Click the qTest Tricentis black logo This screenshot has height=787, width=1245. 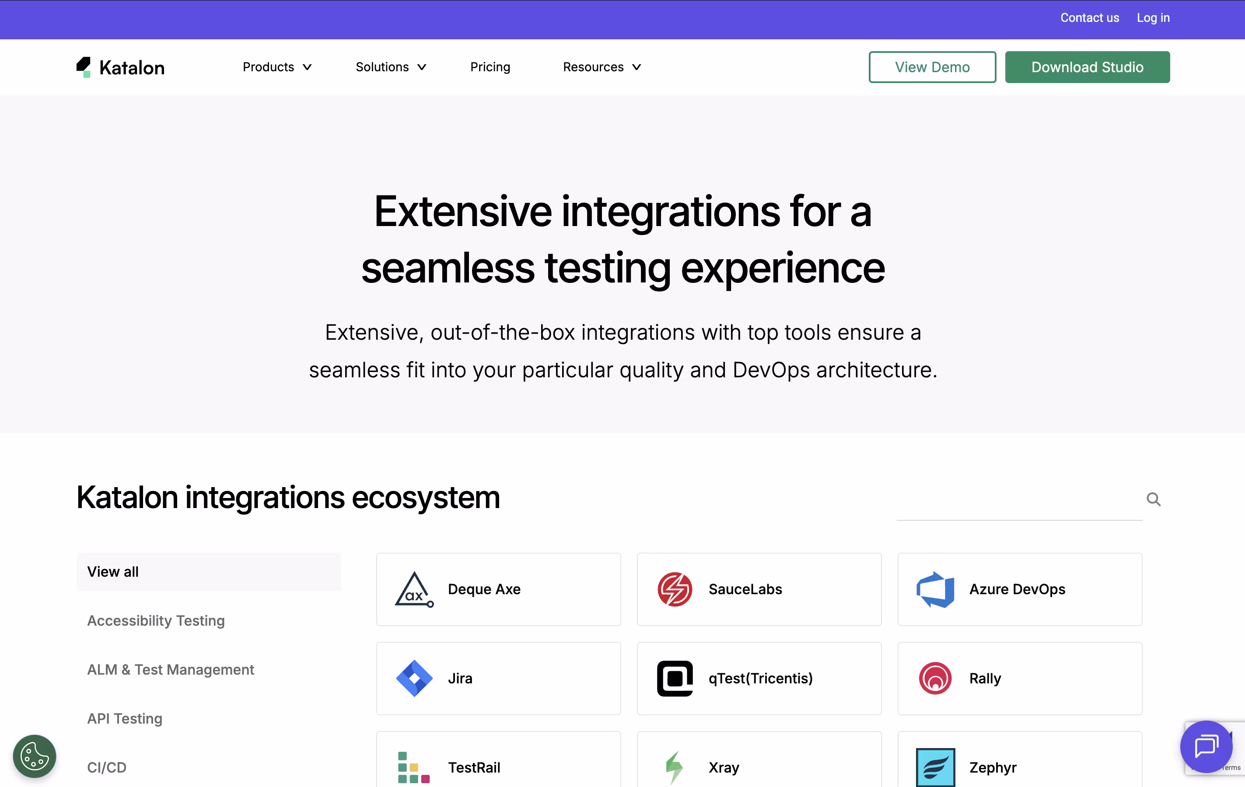click(x=674, y=678)
